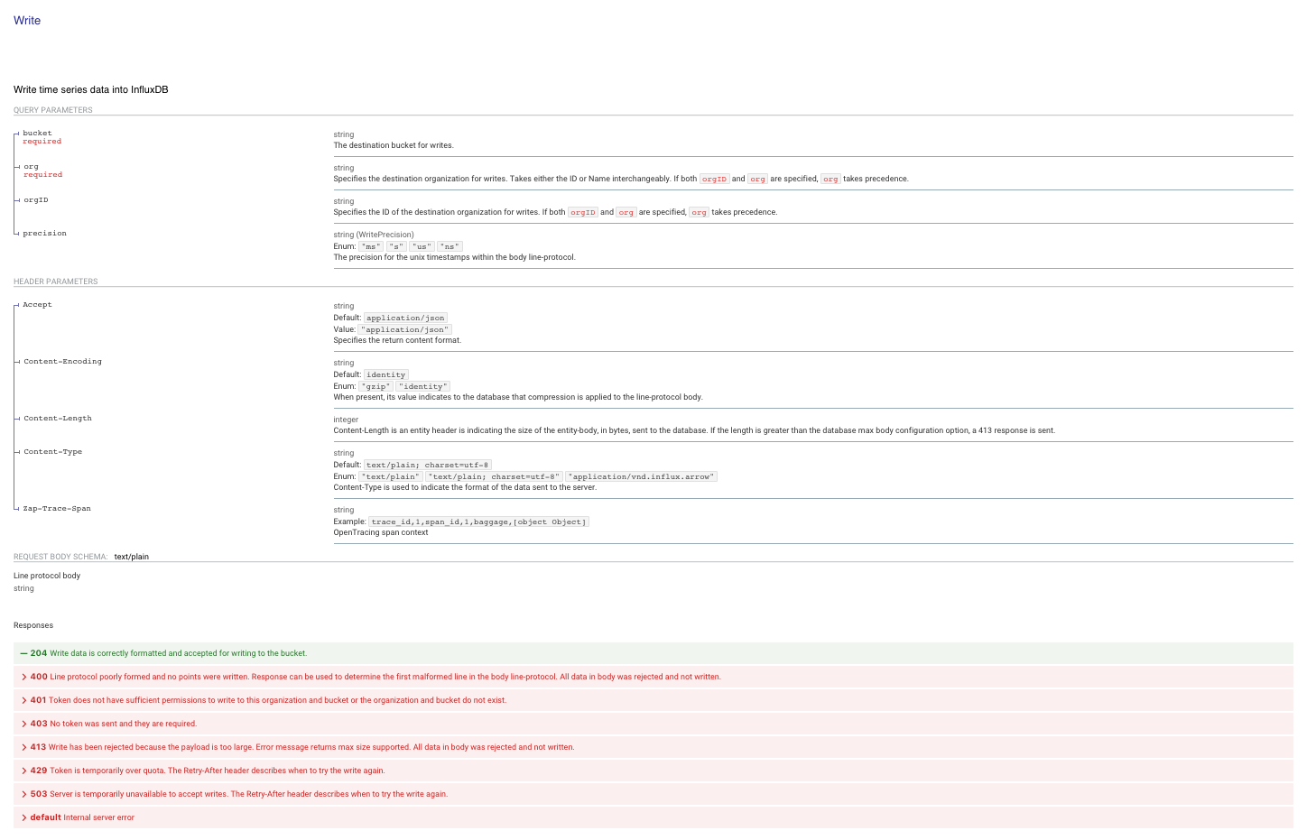Click the application/json Accept default chip

[x=404, y=318]
